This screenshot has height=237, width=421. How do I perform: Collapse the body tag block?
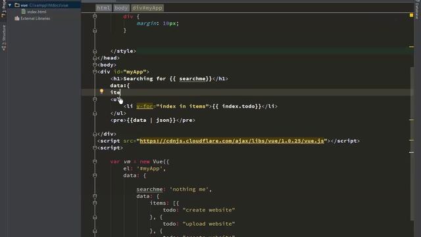click(x=95, y=65)
